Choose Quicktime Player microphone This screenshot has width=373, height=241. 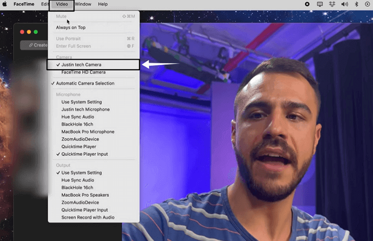[94, 146]
